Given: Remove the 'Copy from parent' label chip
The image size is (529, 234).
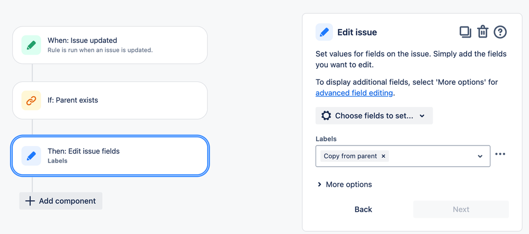Looking at the screenshot, I should point(383,156).
